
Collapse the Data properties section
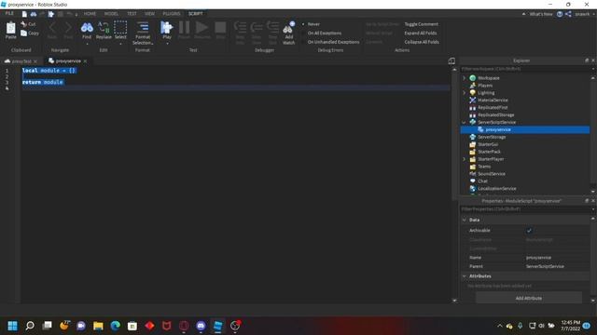click(x=465, y=220)
